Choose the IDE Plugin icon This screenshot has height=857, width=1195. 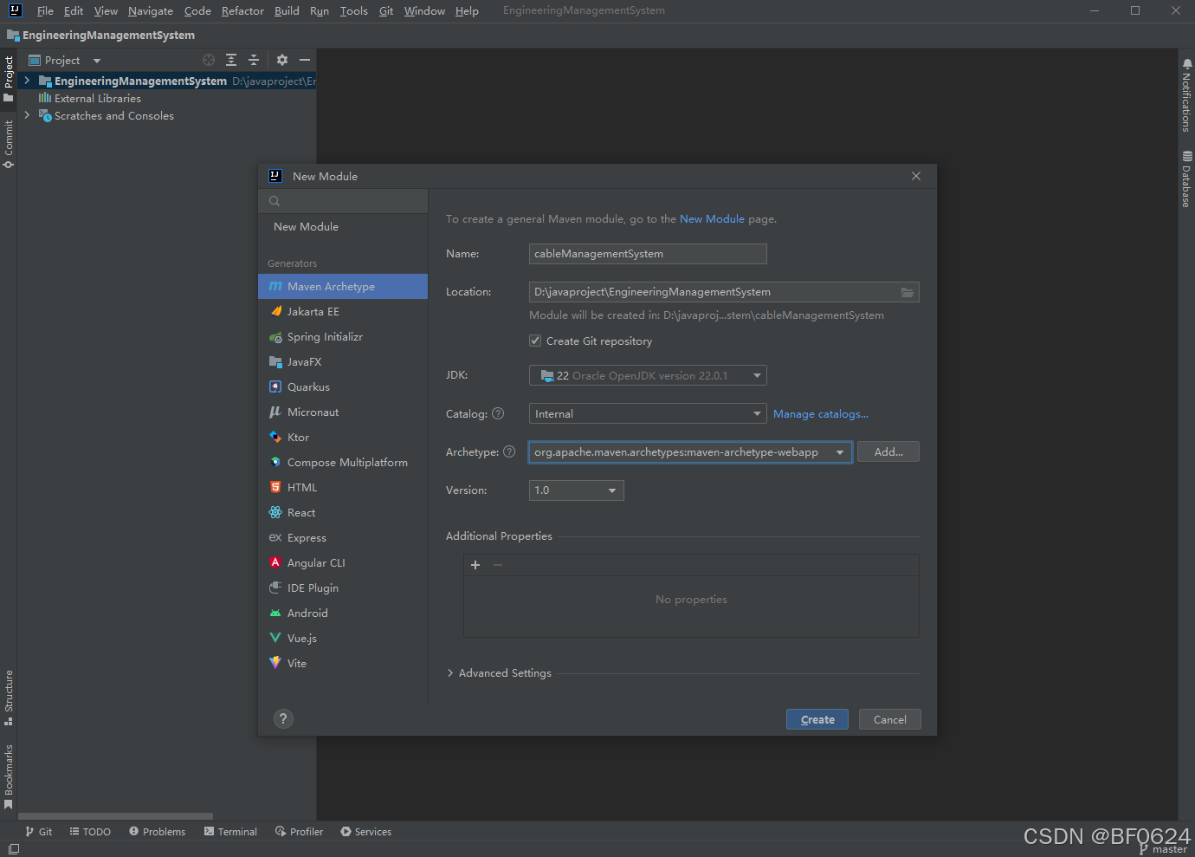tap(275, 588)
